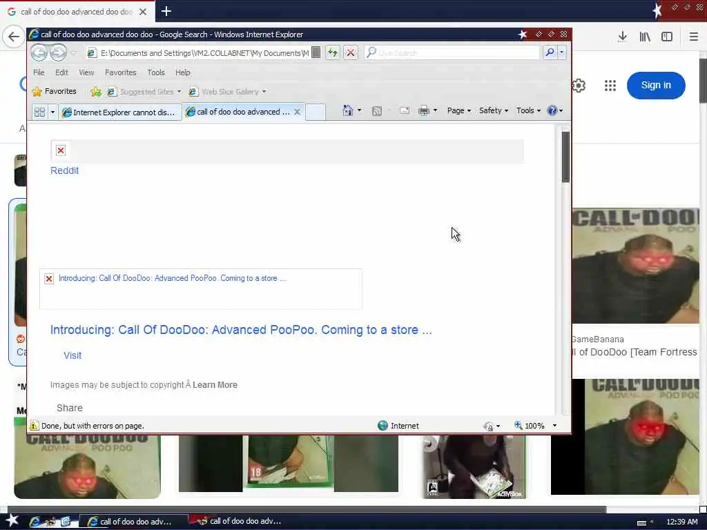
Task: Click the Print icon
Action: tap(424, 111)
